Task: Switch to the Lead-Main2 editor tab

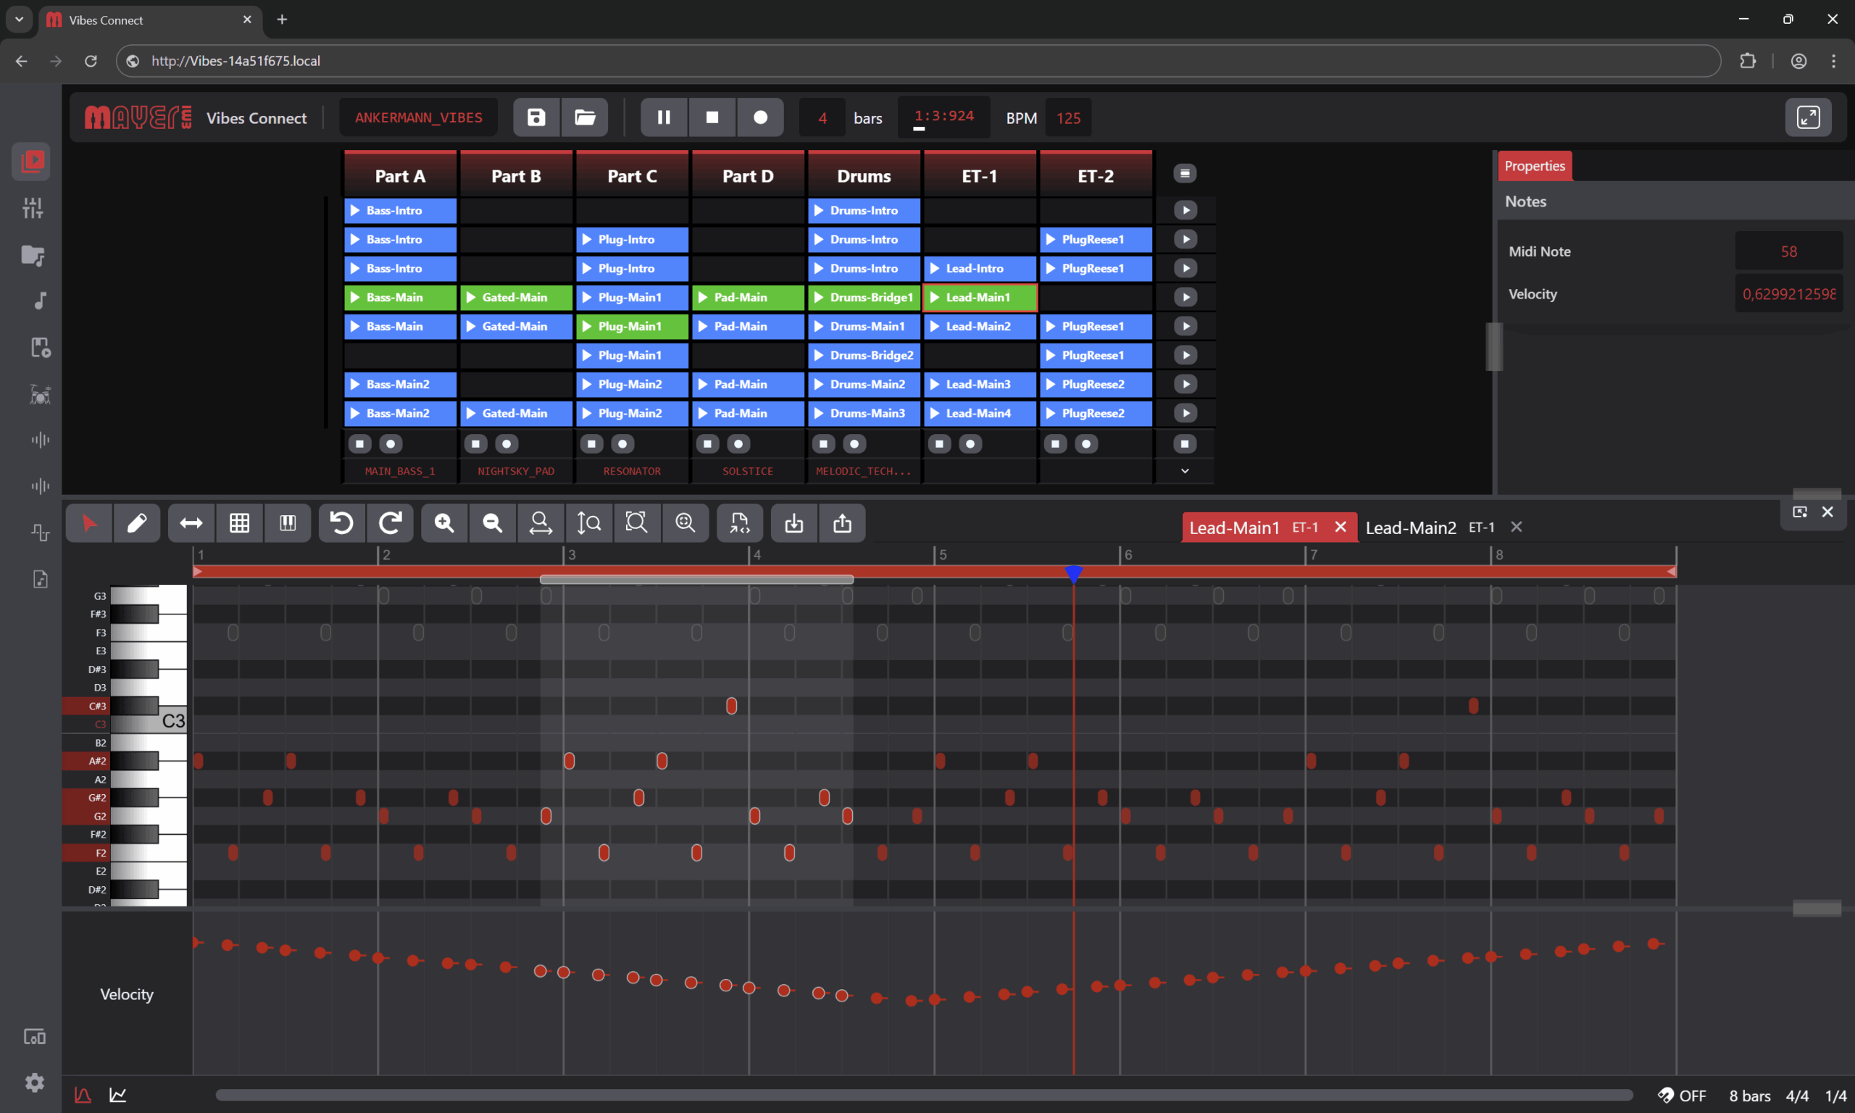Action: (1410, 528)
